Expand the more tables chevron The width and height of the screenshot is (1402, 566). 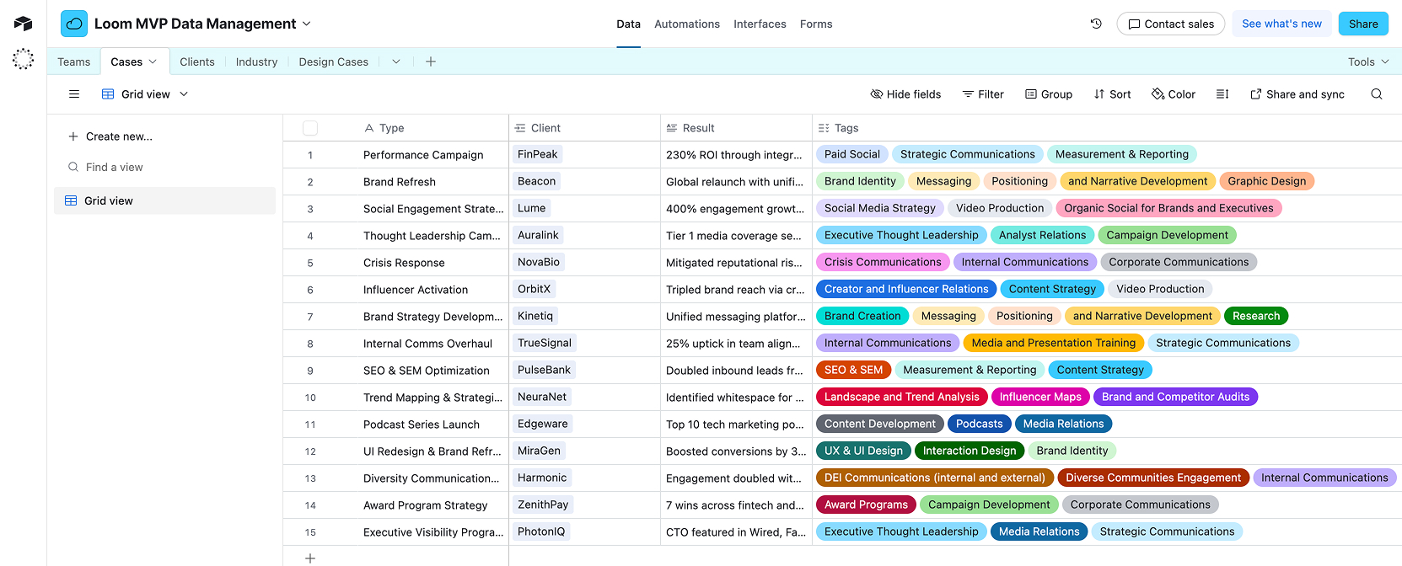396,61
